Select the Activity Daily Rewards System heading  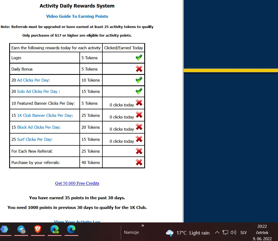(77, 6)
